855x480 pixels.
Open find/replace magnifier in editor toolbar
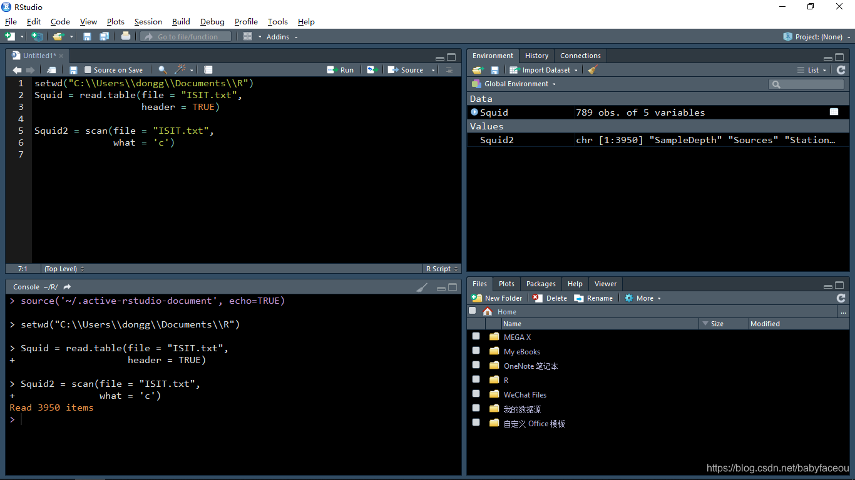point(163,70)
